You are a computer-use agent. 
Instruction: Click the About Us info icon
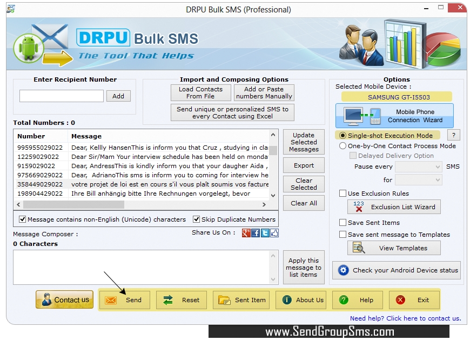tap(287, 300)
